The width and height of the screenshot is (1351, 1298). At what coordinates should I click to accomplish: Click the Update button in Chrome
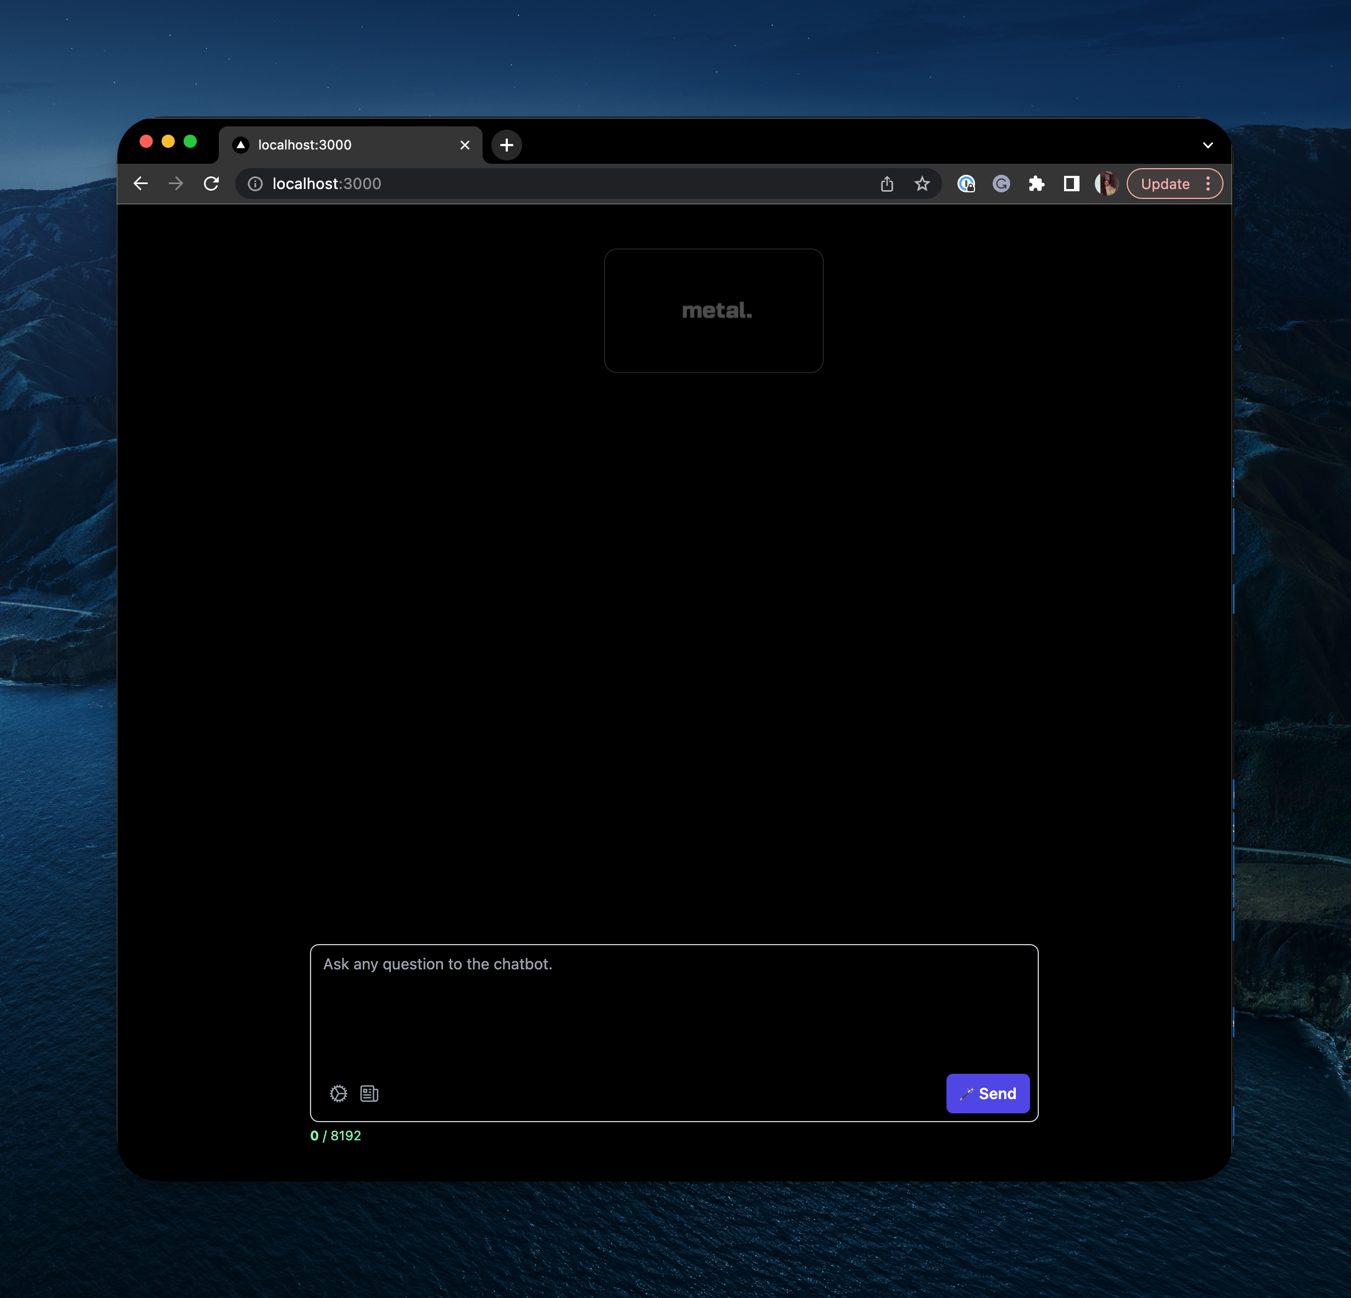coord(1164,184)
